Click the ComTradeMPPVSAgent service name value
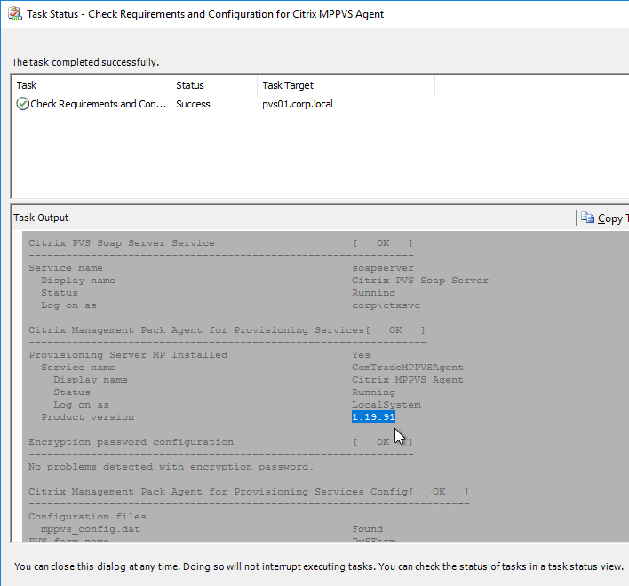Viewport: 629px width, 586px height. tap(408, 368)
